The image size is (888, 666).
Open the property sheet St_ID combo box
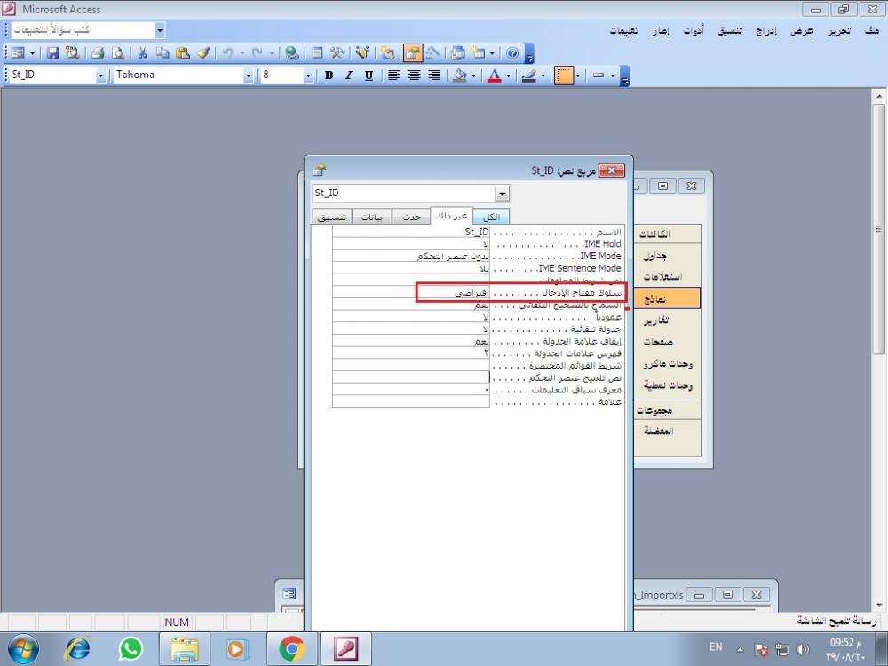[x=411, y=193]
